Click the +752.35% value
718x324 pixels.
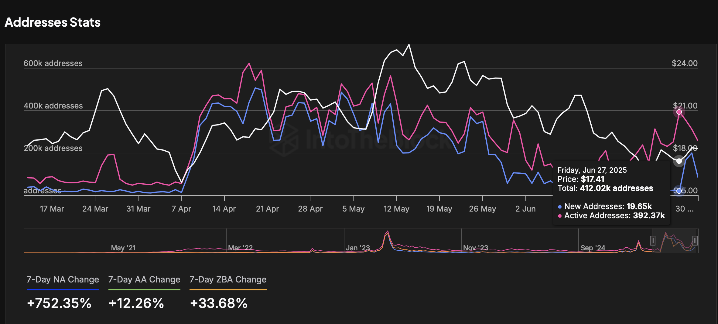click(x=59, y=303)
